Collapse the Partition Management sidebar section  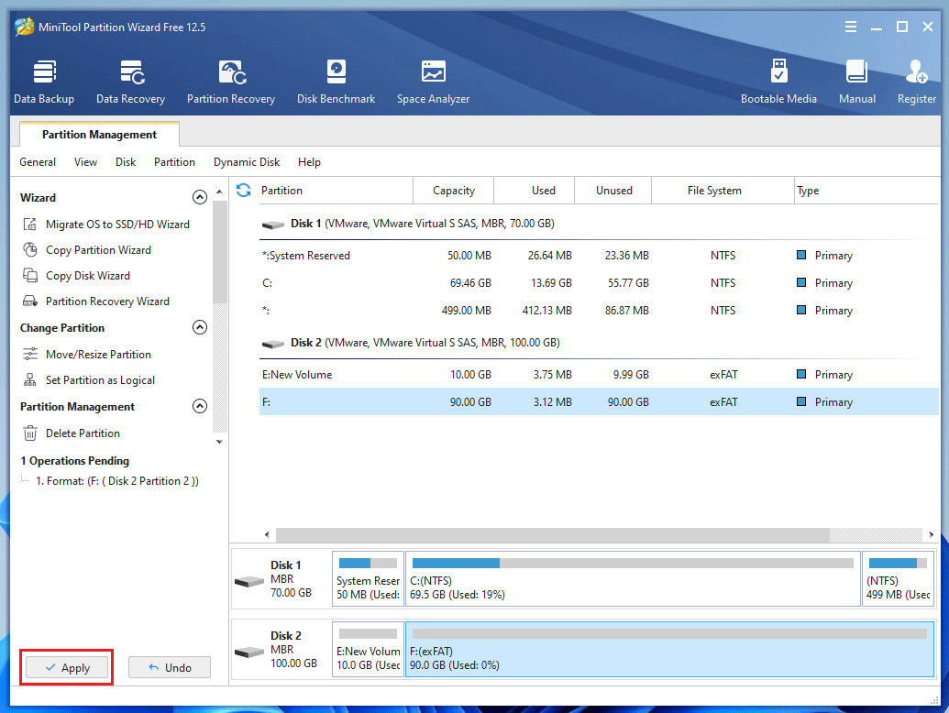click(x=200, y=406)
